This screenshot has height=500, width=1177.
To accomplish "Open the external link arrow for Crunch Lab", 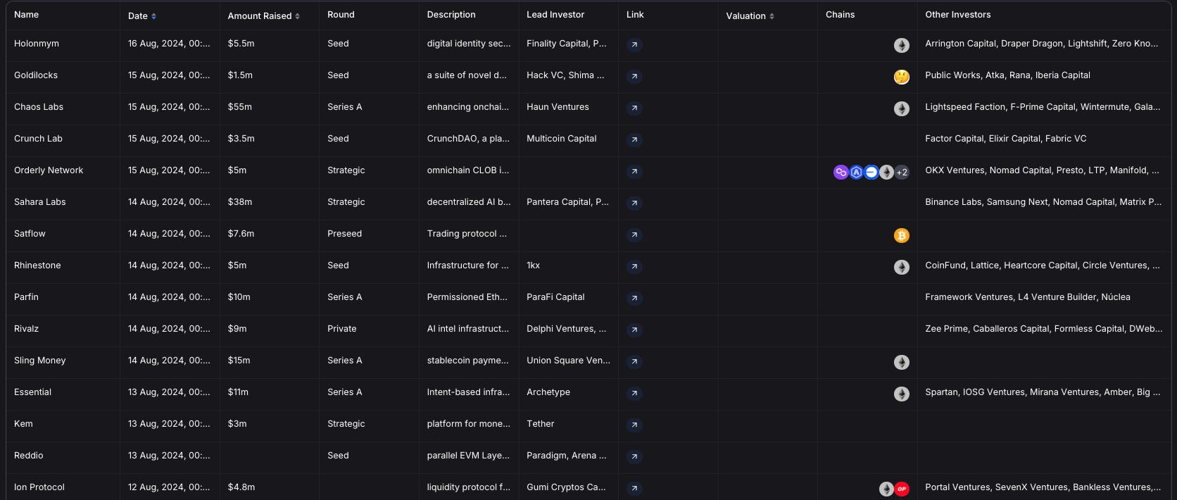I will [634, 139].
